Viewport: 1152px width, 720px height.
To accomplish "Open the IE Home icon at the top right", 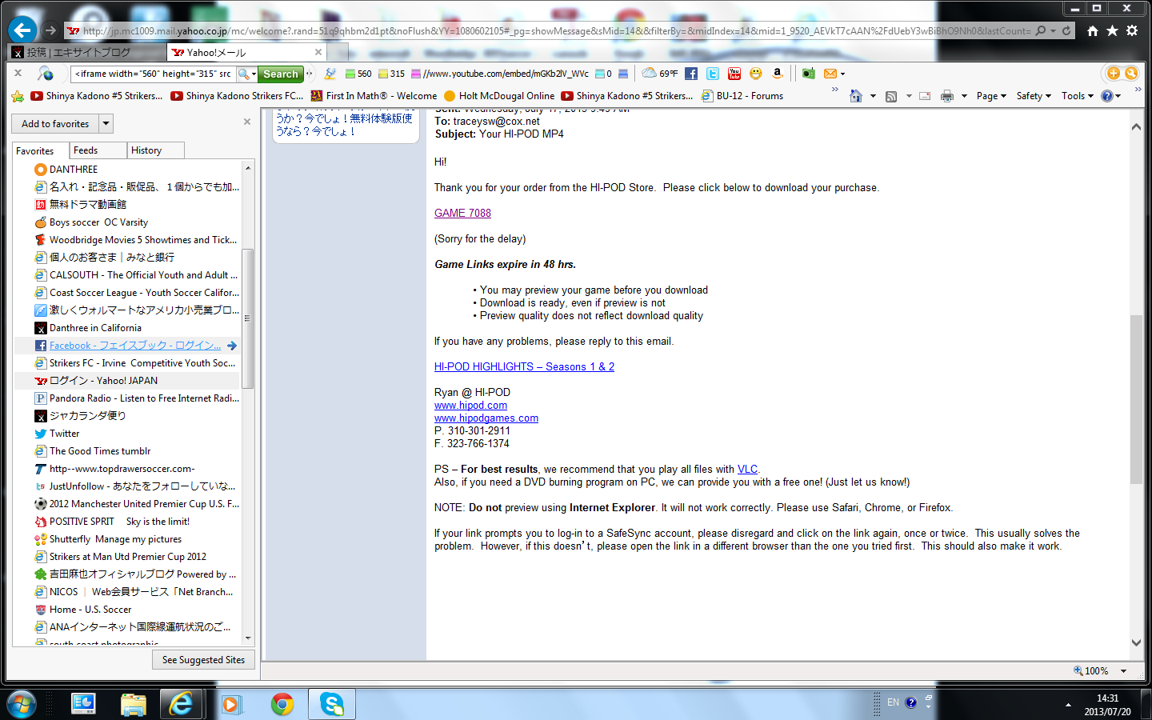I will pyautogui.click(x=1092, y=30).
